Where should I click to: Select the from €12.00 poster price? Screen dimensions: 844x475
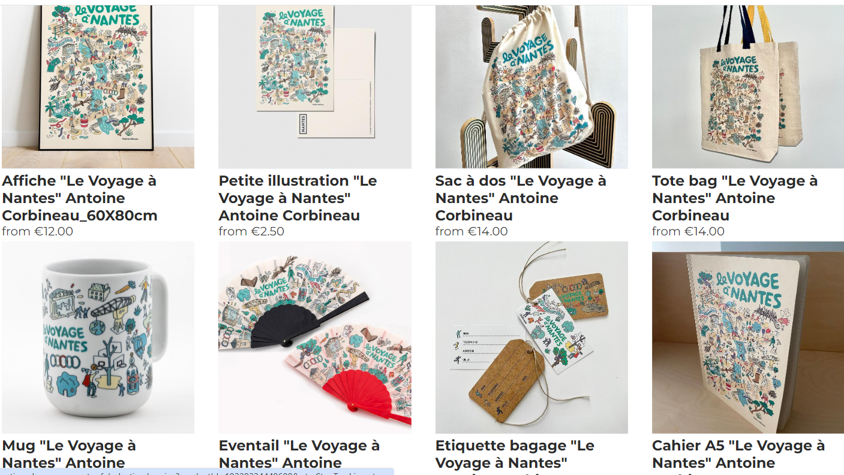click(38, 231)
